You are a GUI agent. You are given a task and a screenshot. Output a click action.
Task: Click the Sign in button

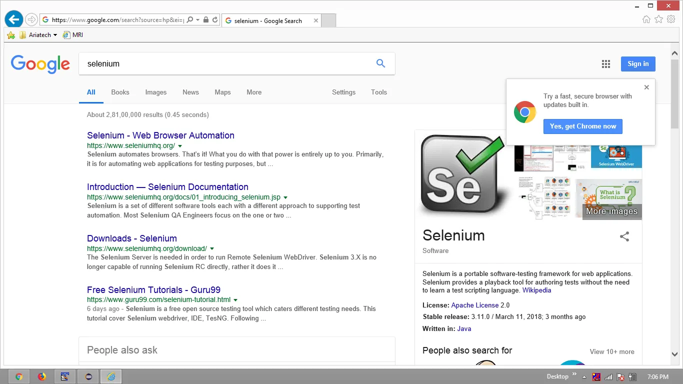(x=638, y=63)
